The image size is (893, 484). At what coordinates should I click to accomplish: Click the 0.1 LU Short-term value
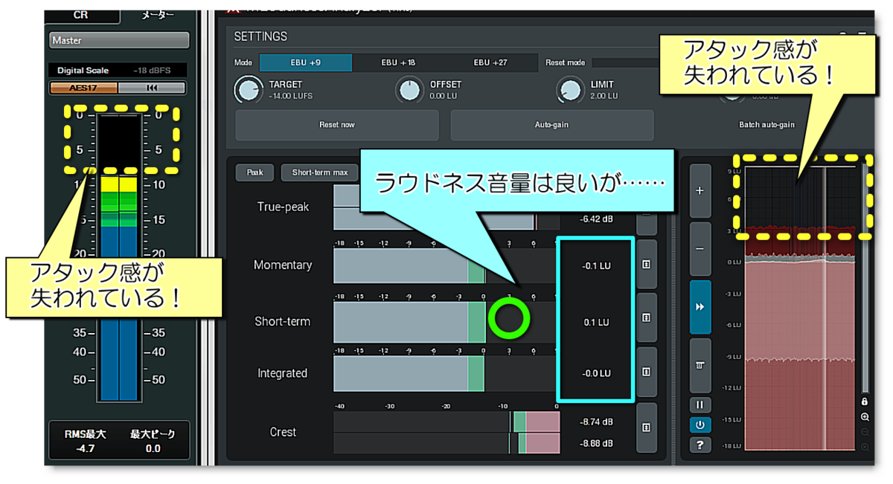596,322
